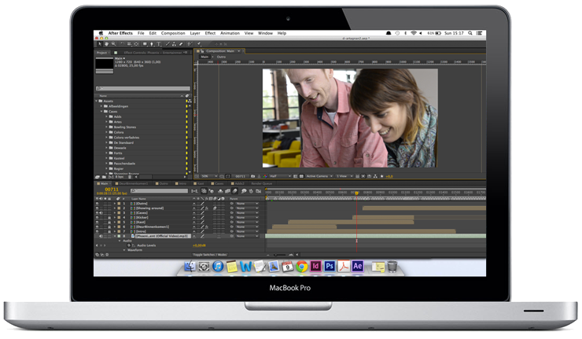The image size is (582, 339).
Task: Open the magnification 50% dropdown
Action: point(209,176)
